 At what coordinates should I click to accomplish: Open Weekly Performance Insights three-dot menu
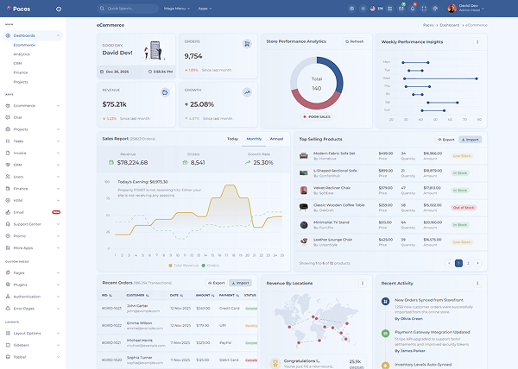coord(477,41)
